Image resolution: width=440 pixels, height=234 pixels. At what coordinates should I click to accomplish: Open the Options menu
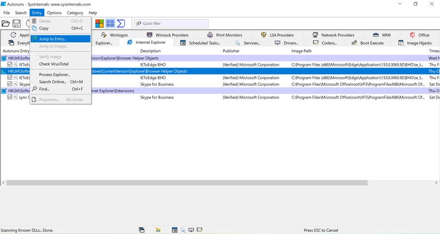click(x=54, y=13)
